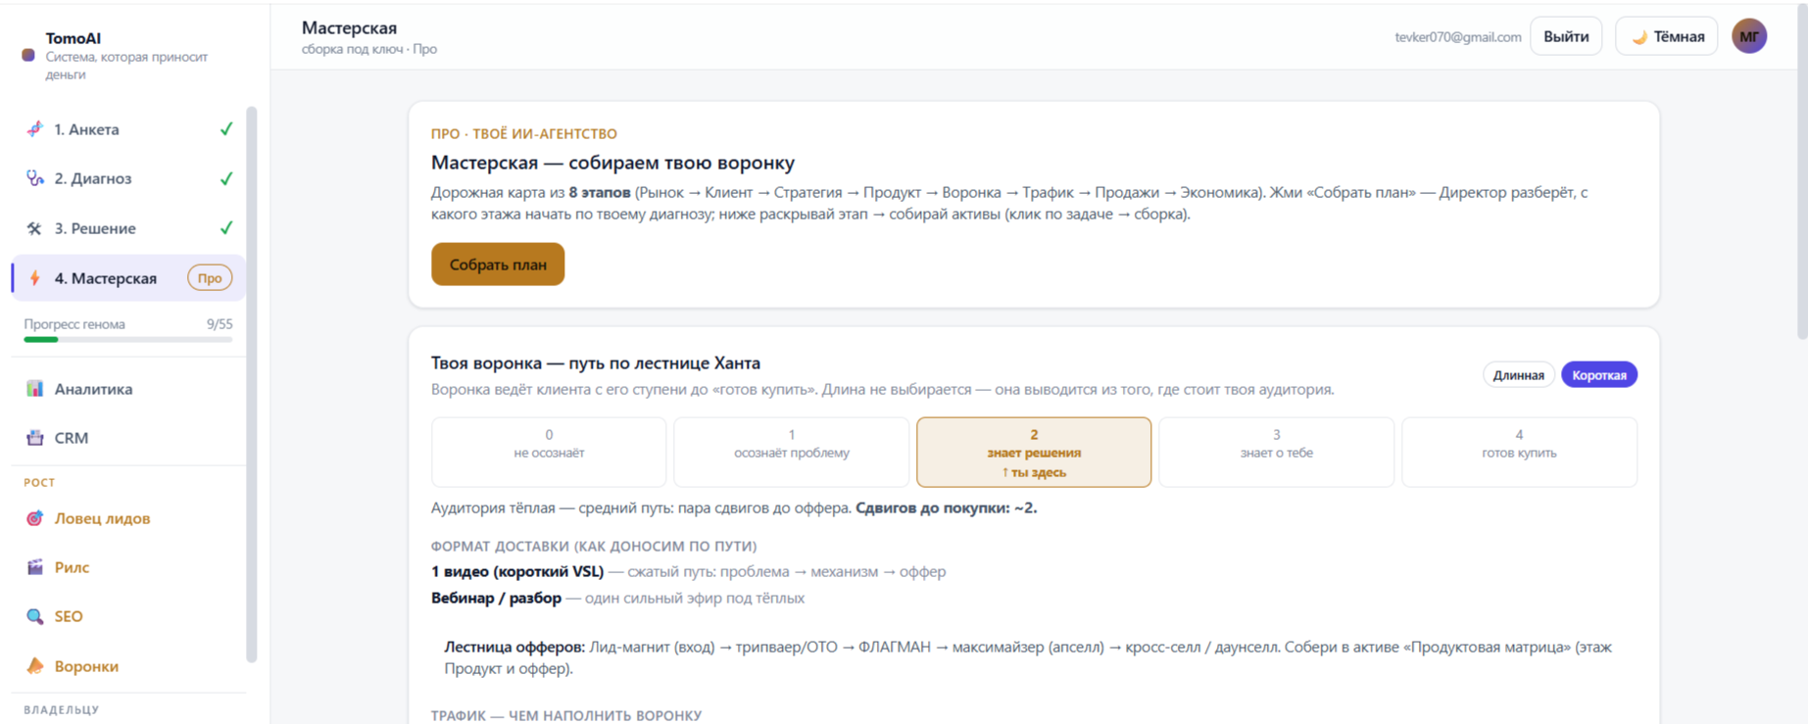The image size is (1808, 724).
Task: Click the green checkmark beside Анкета
Action: 226,129
